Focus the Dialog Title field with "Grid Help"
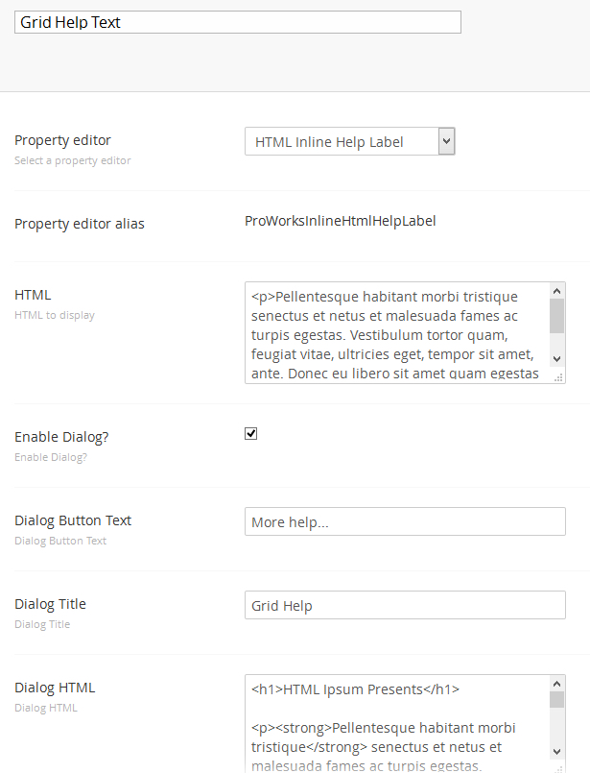The height and width of the screenshot is (773, 590). [x=405, y=605]
